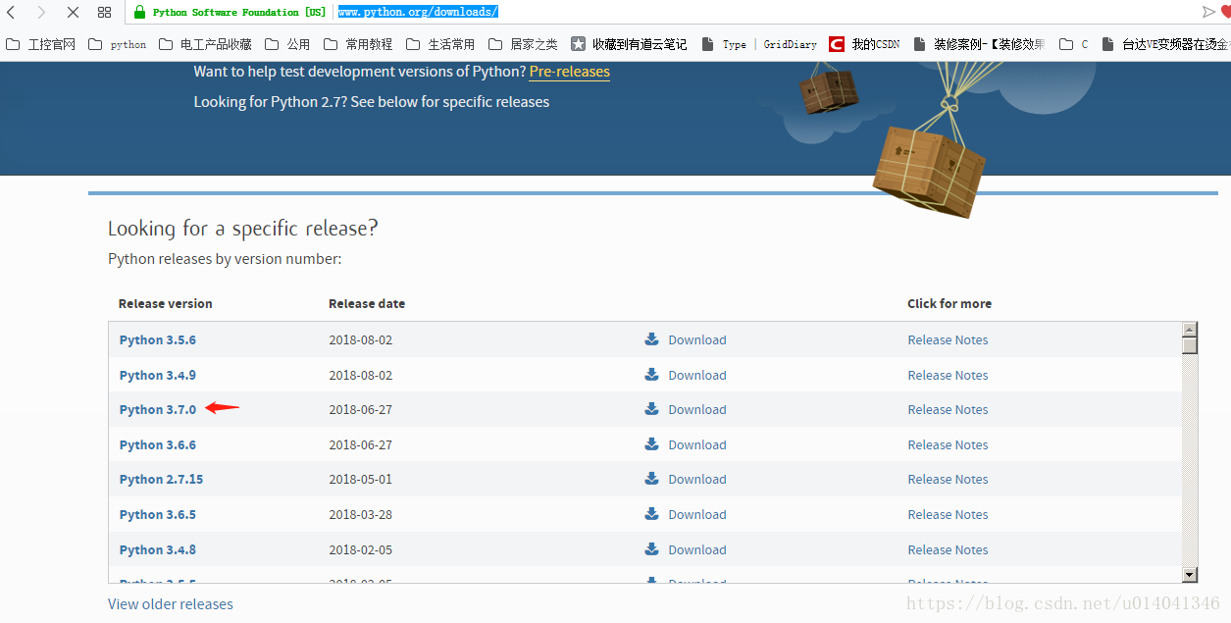Open the 电工产品收藏 bookmark folder
The width and height of the screenshot is (1231, 623).
point(205,44)
